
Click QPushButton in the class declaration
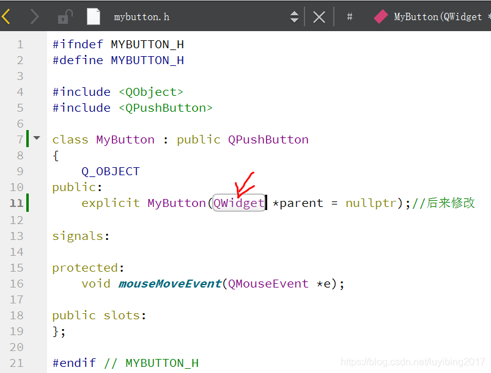click(268, 139)
